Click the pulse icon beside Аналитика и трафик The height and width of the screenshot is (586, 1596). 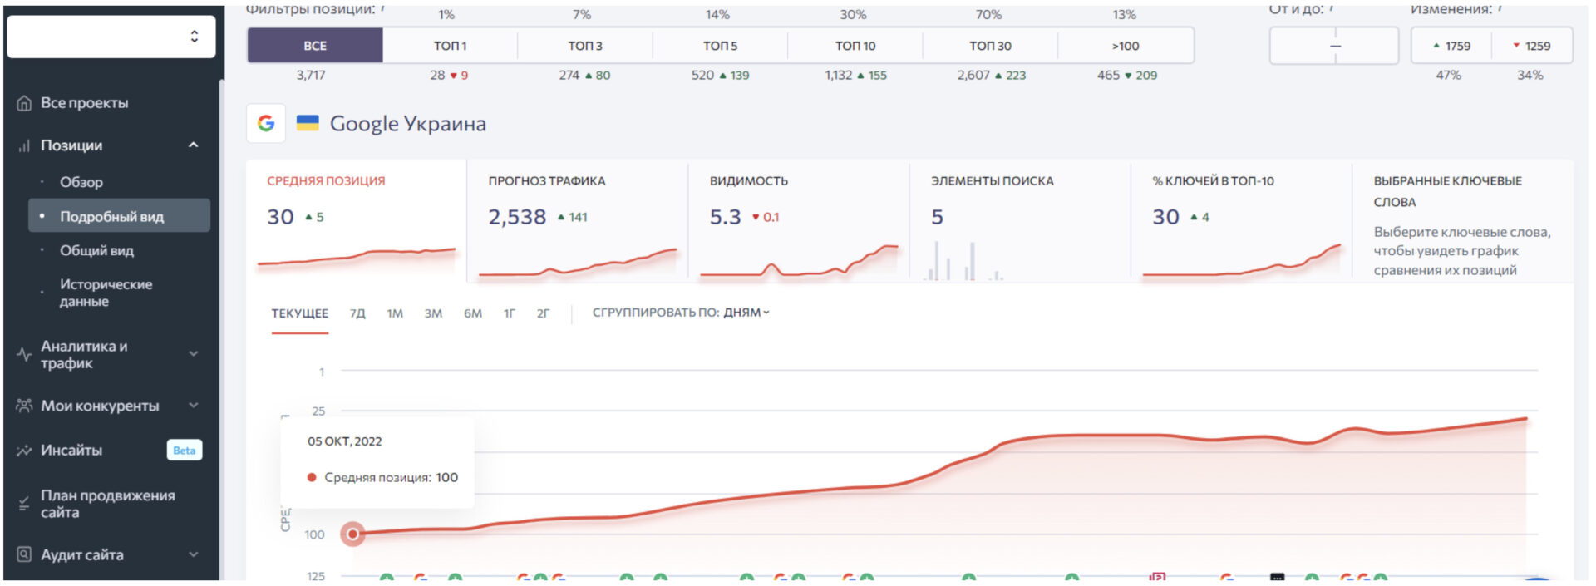coord(24,355)
